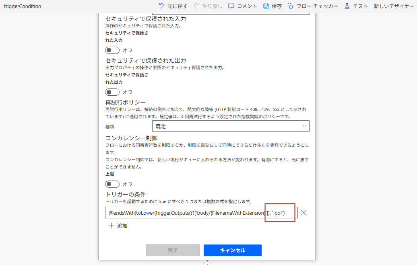Click the undo arrow icon (元に戻す)
Screen dimensions: 417x265
[x=162, y=6]
